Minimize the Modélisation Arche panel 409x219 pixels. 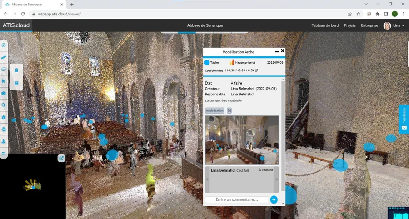(277, 52)
